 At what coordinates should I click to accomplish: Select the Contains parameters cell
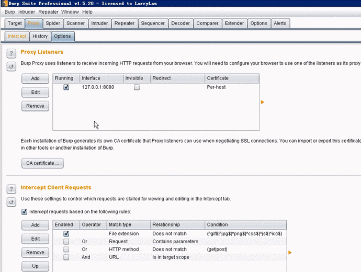[x=175, y=241]
